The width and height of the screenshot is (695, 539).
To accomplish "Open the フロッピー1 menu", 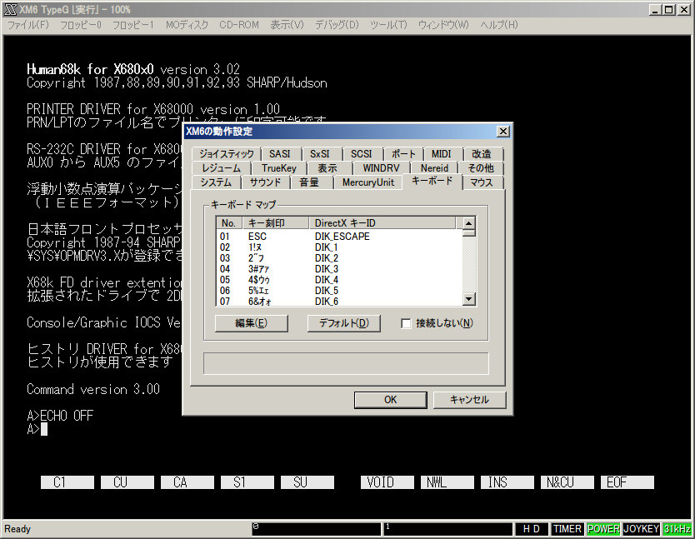I will coord(133,25).
